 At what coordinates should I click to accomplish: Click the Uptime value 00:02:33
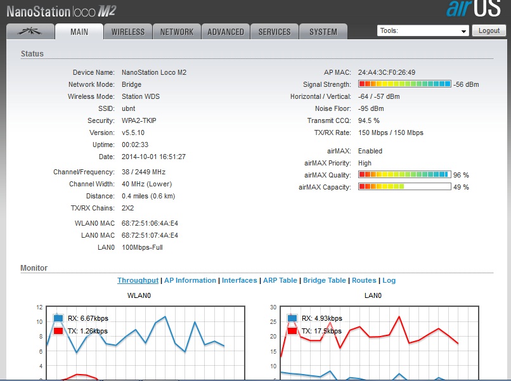click(135, 145)
